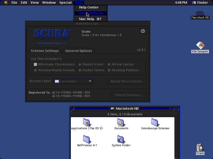213x159 pixels.
Task: Choose Mac Help from Help menu
Action: click(91, 19)
